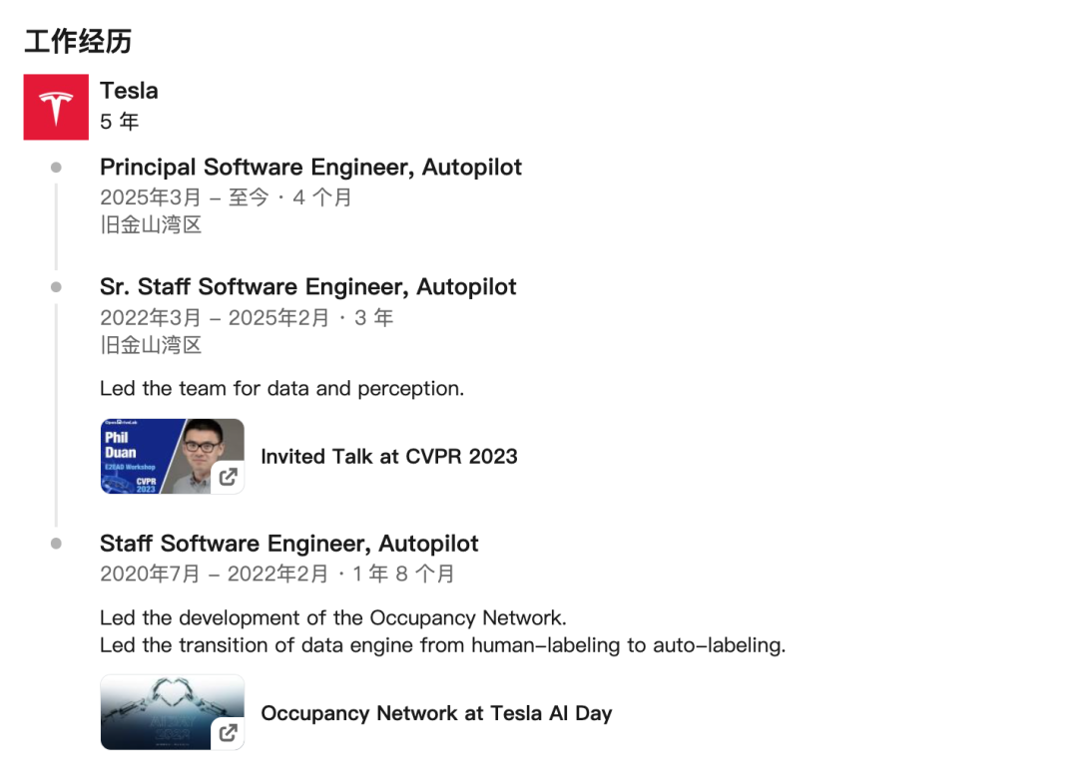Select timeline bullet beside Staff Software Engineer
Viewport: 1078px width, 774px height.
pyautogui.click(x=56, y=544)
